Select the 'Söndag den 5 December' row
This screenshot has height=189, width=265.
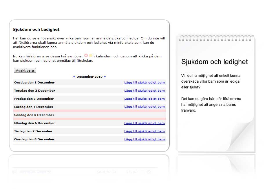click(x=89, y=115)
